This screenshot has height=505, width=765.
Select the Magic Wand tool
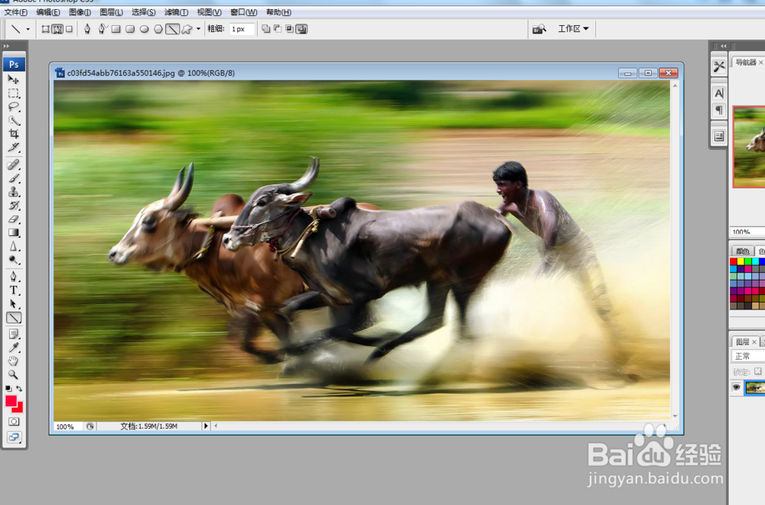14,121
